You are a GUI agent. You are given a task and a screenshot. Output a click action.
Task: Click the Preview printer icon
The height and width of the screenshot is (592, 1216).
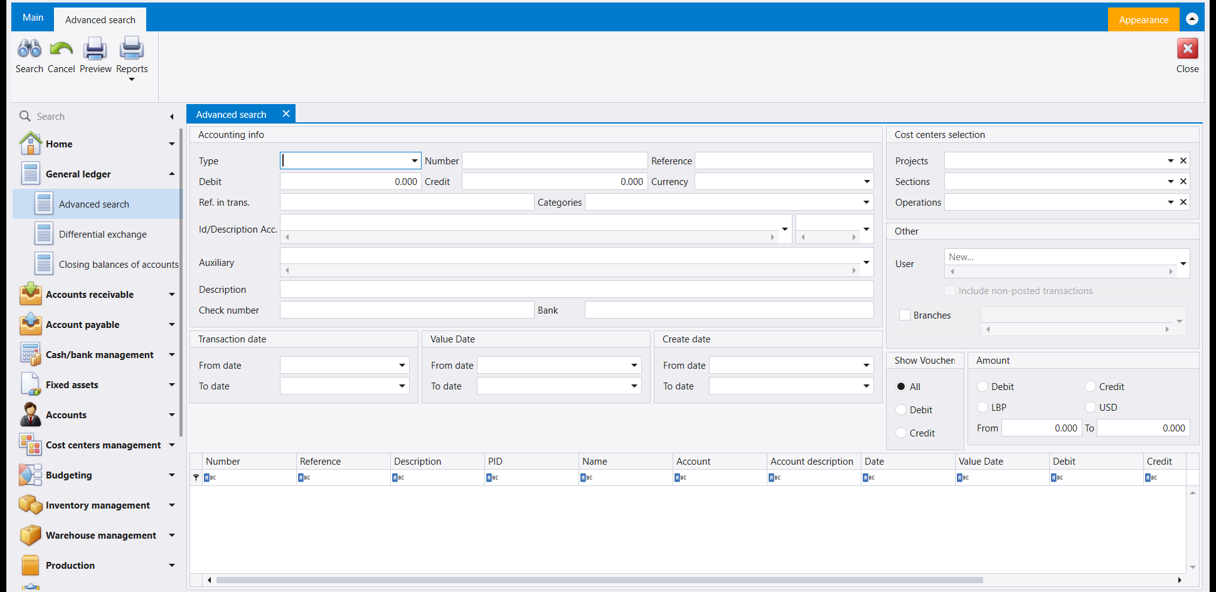[95, 48]
